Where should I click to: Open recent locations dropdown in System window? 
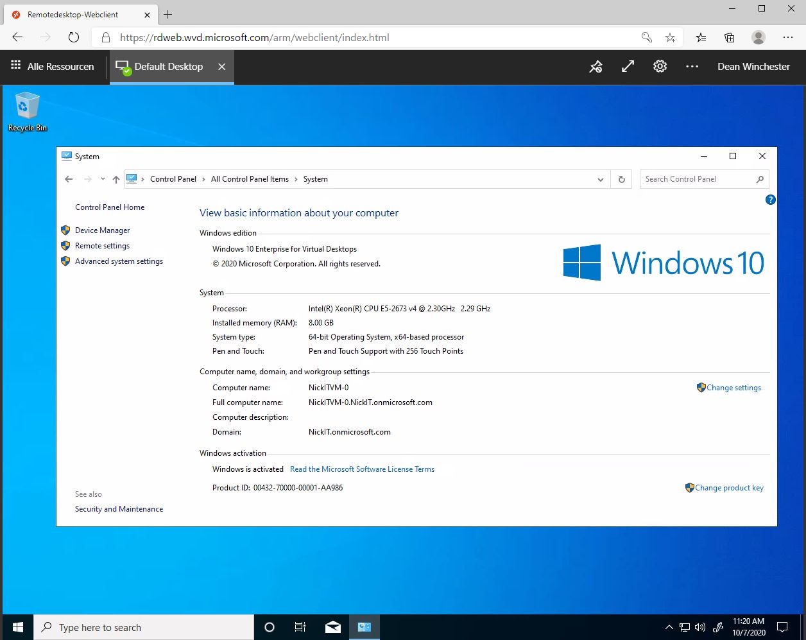click(103, 179)
